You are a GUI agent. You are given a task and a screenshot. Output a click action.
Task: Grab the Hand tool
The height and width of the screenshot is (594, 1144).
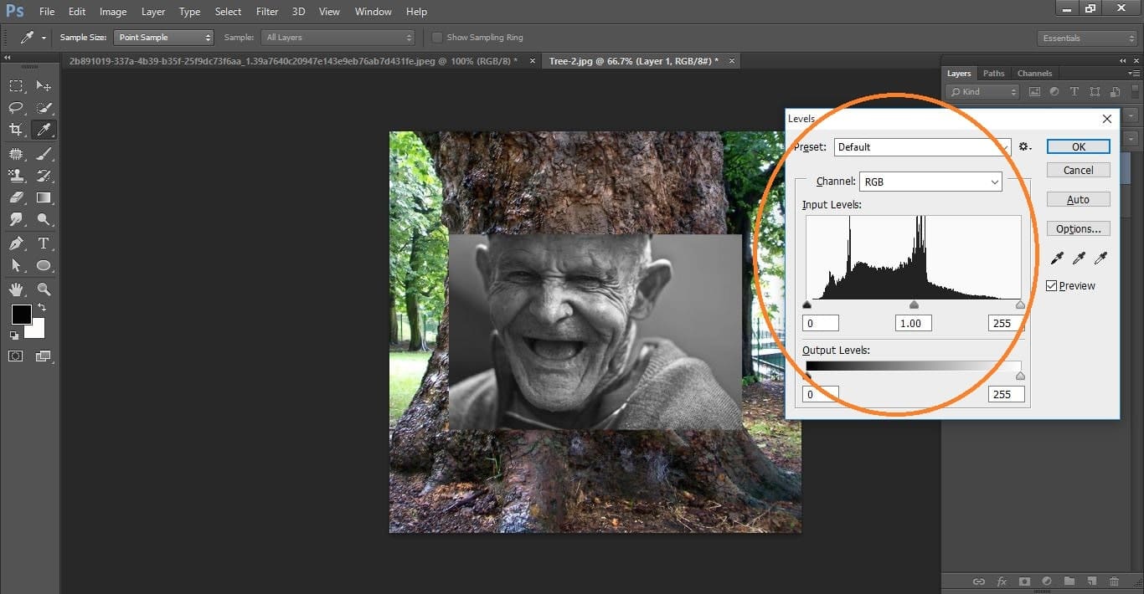coord(17,289)
